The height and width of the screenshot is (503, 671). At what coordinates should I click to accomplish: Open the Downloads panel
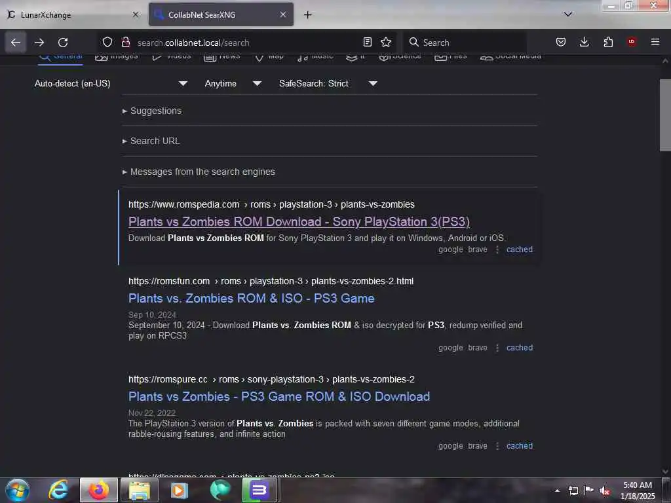click(584, 42)
